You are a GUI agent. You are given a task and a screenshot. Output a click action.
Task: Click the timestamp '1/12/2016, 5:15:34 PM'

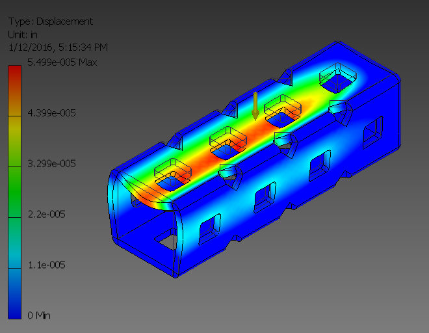[58, 47]
